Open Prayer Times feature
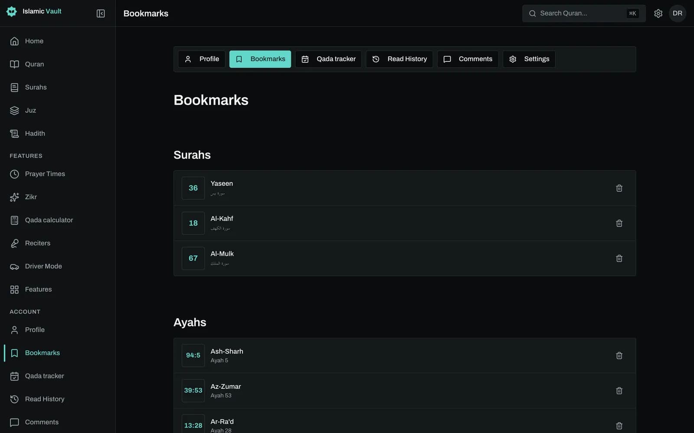 tap(58, 174)
